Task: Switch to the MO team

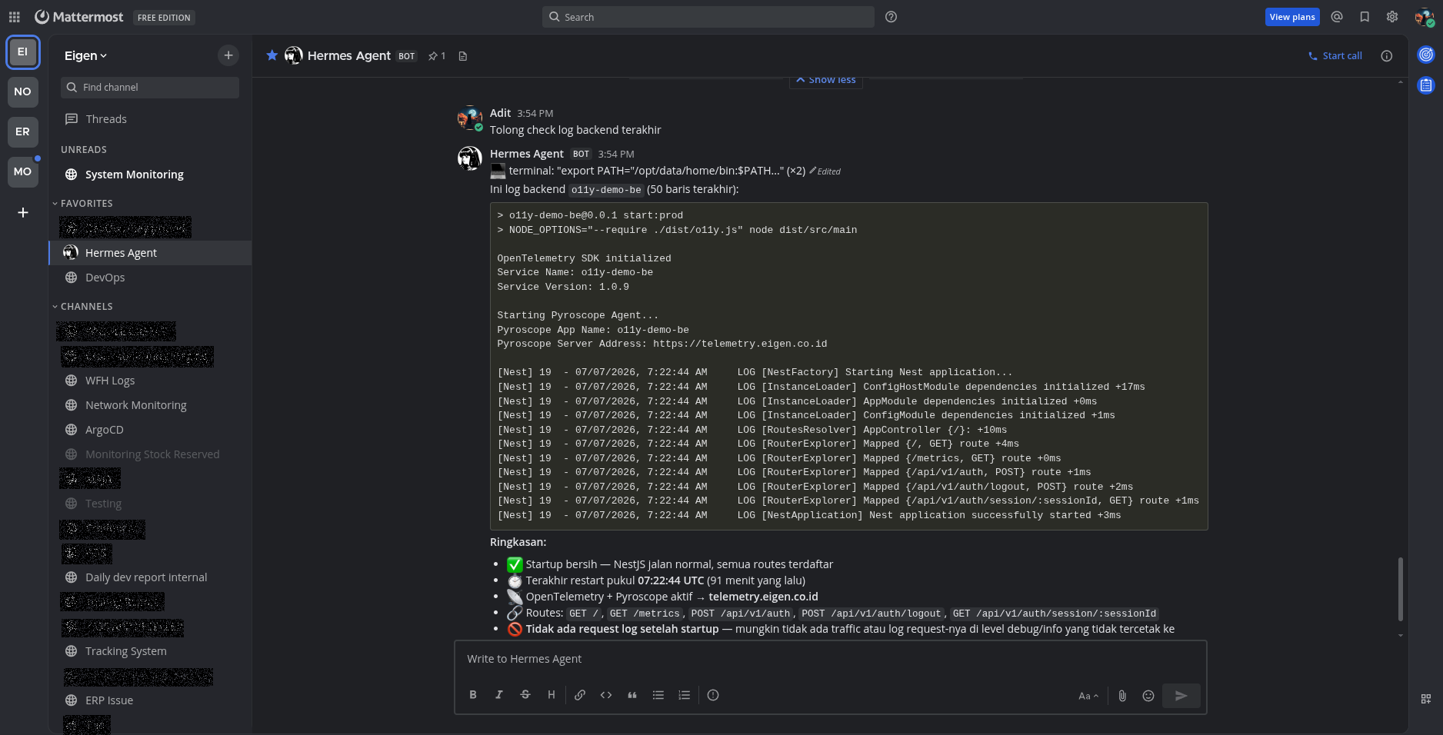Action: tap(23, 171)
